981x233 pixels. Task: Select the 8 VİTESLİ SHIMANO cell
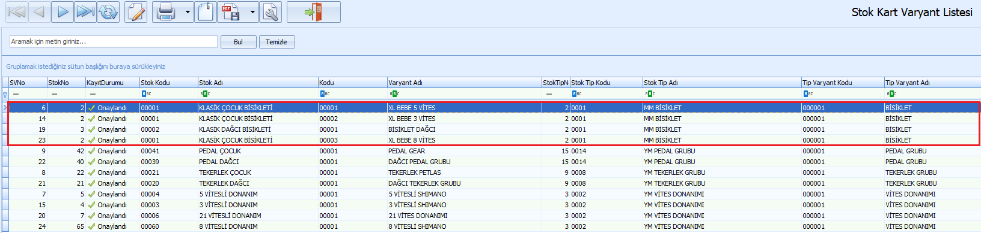pyautogui.click(x=464, y=226)
